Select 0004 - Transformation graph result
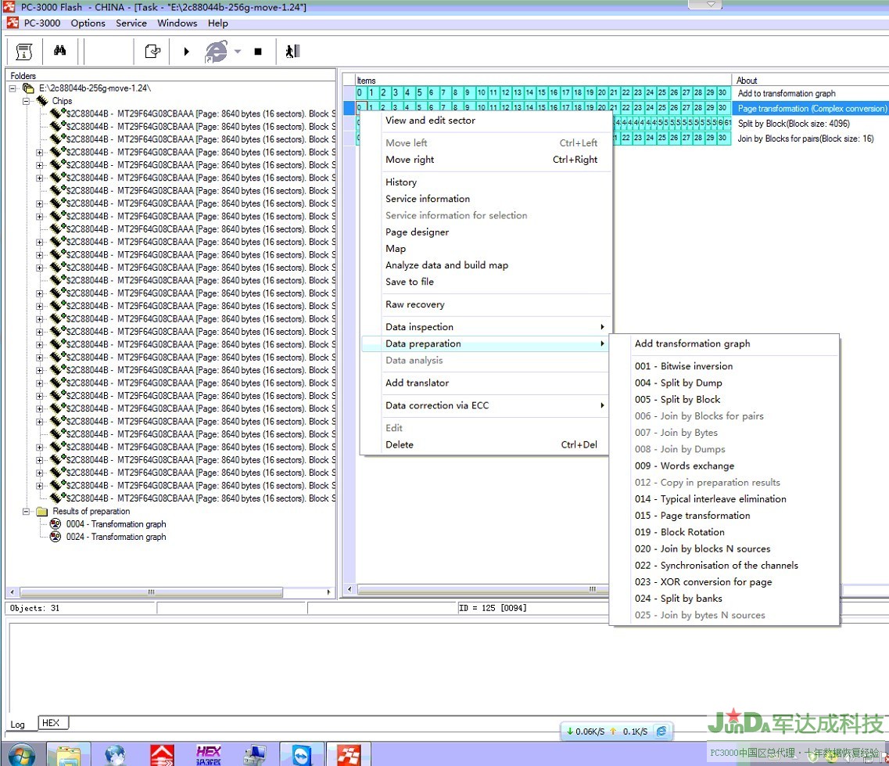The width and height of the screenshot is (889, 766). pos(116,524)
